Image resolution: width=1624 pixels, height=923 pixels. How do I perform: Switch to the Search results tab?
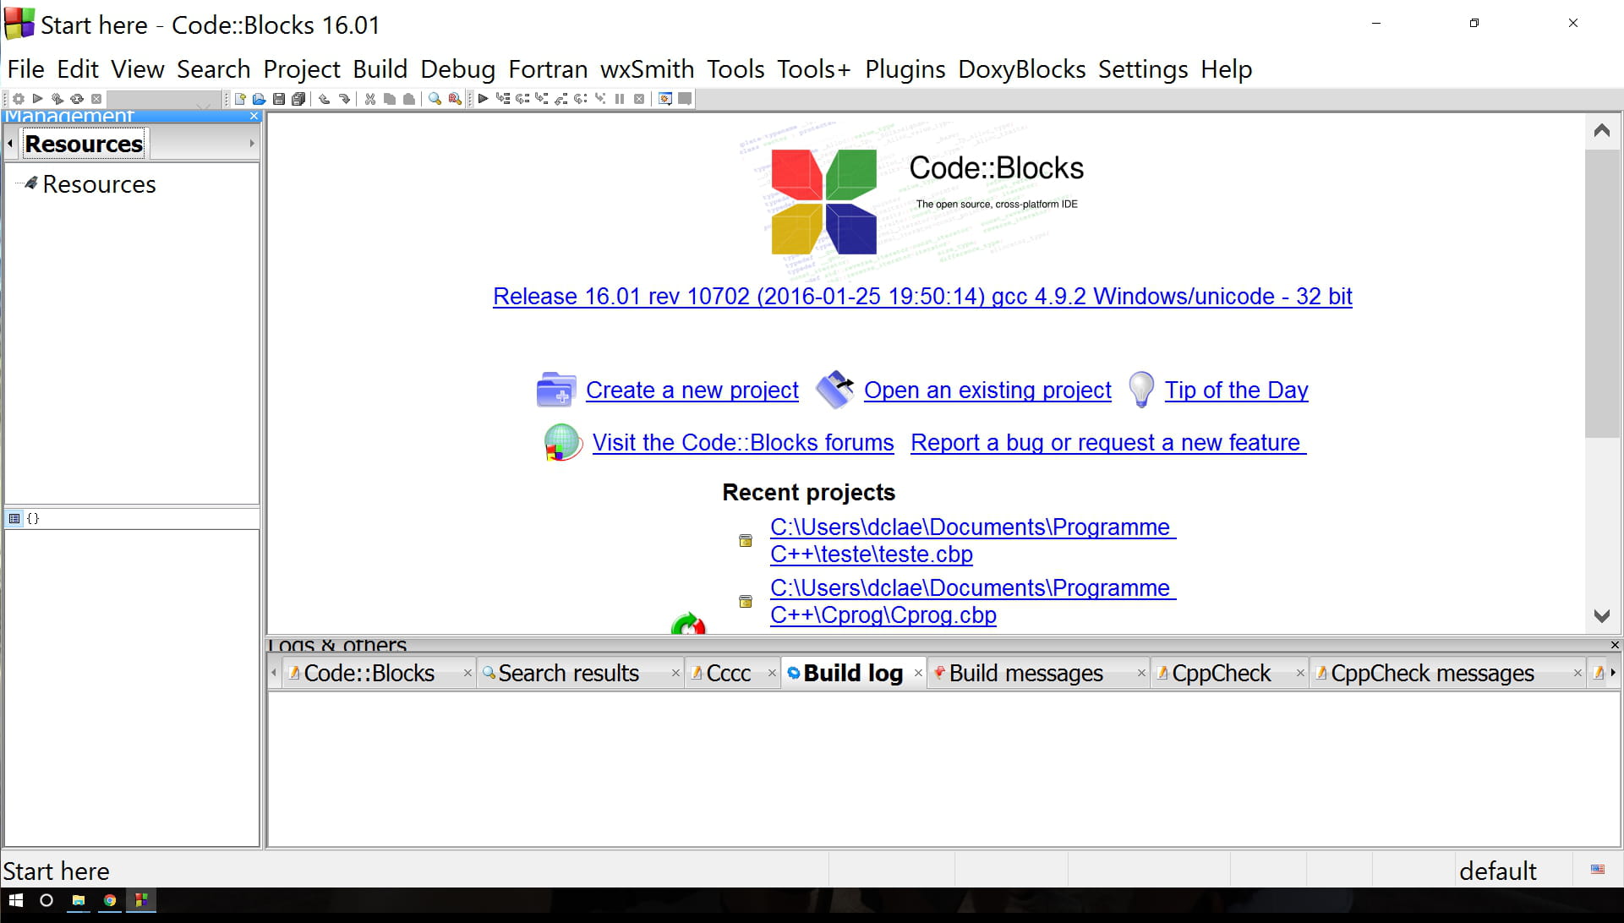coord(568,673)
